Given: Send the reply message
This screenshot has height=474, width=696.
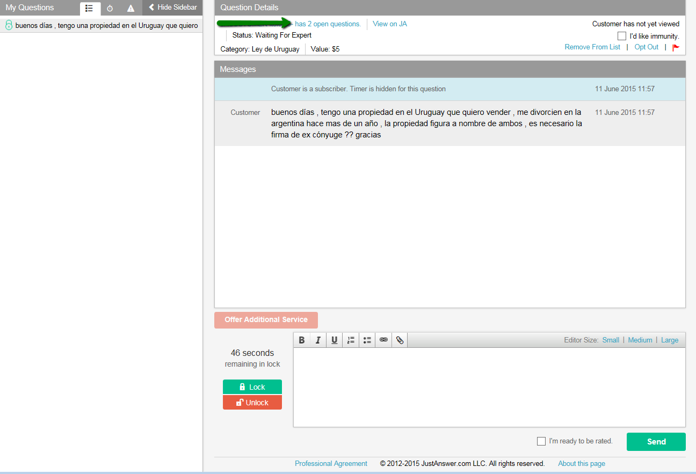Looking at the screenshot, I should pyautogui.click(x=656, y=442).
